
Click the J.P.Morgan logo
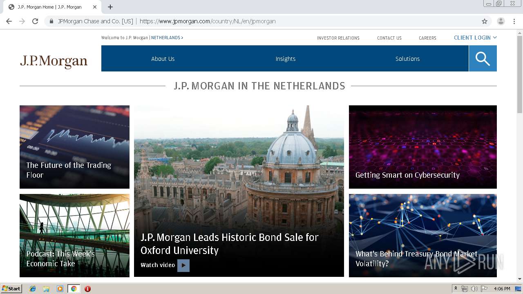[54, 62]
